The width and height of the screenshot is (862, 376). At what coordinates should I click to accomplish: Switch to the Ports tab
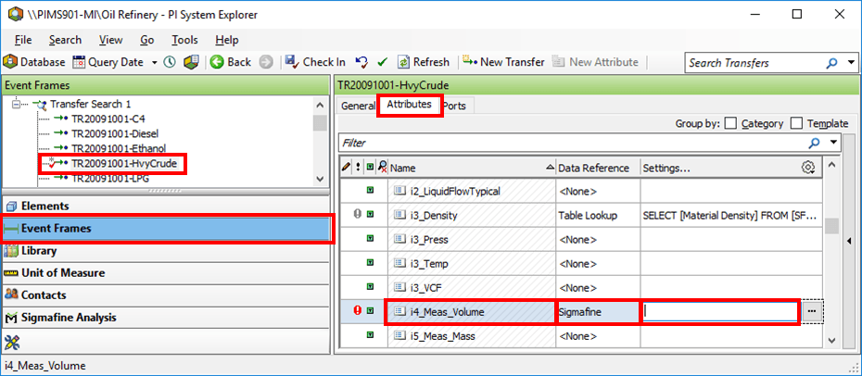[x=455, y=106]
